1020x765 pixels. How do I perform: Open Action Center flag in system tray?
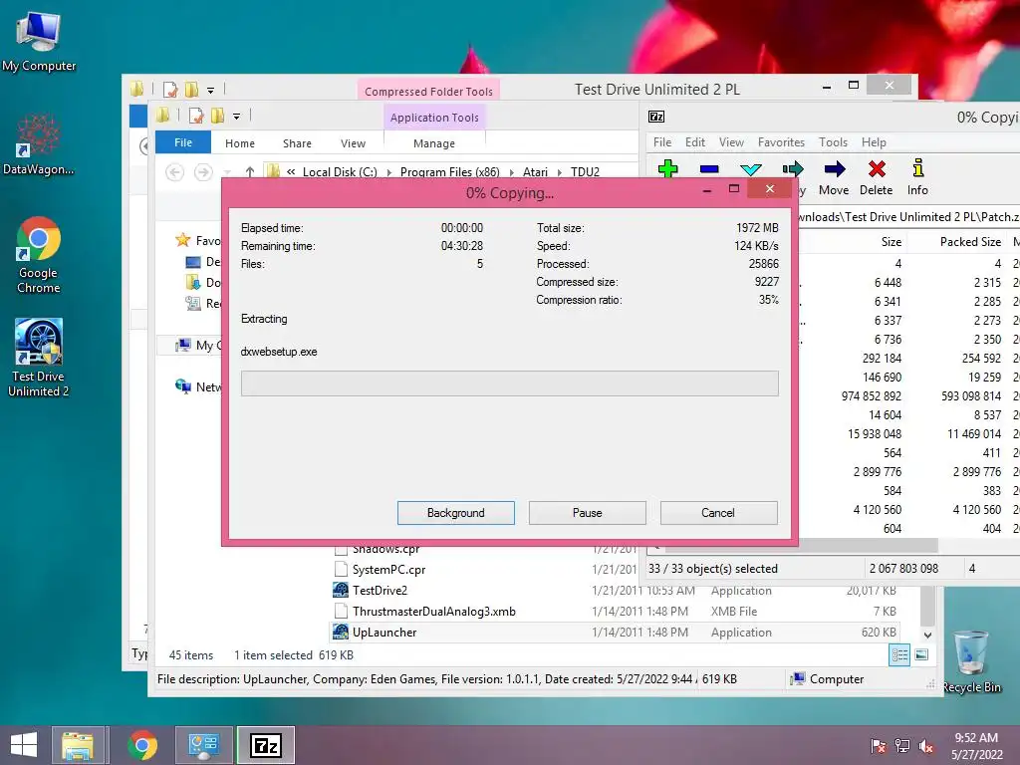(x=878, y=746)
